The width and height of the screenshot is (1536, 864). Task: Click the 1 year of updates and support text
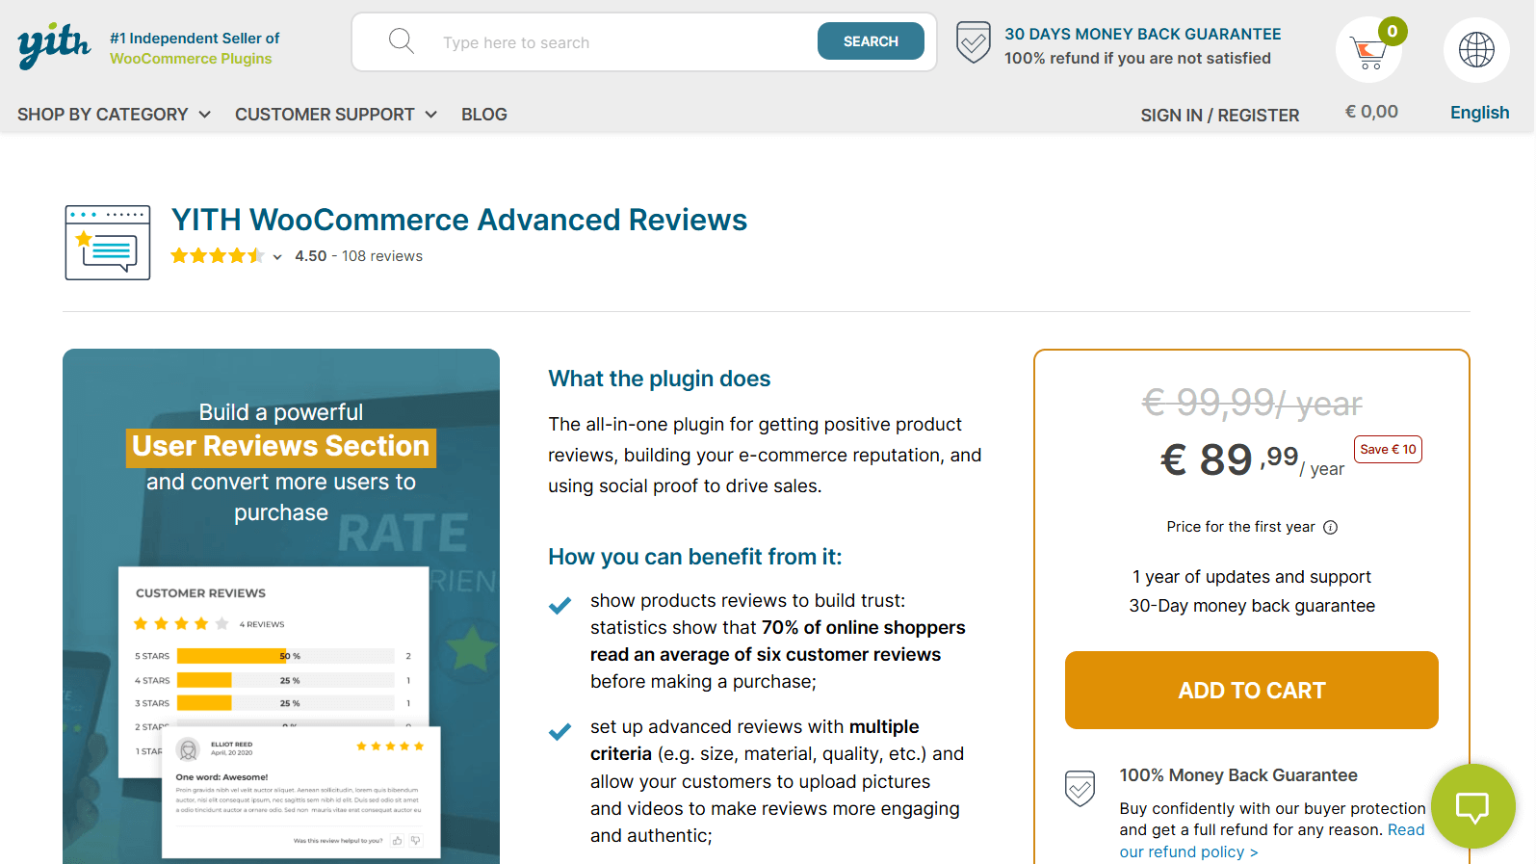pyautogui.click(x=1252, y=577)
